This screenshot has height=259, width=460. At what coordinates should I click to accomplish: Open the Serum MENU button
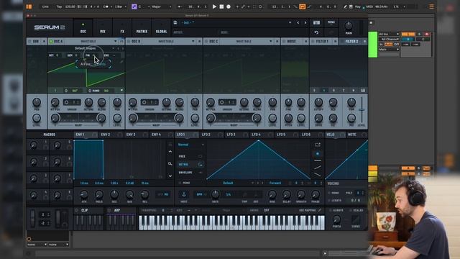(331, 22)
